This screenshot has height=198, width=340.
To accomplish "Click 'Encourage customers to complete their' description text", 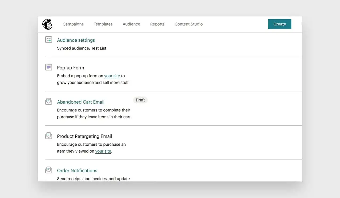I will pos(94,110).
